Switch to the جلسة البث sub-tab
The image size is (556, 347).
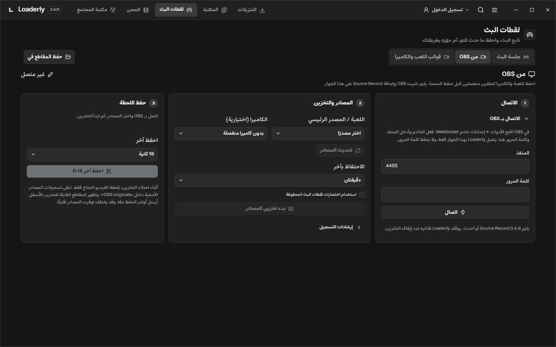[513, 57]
